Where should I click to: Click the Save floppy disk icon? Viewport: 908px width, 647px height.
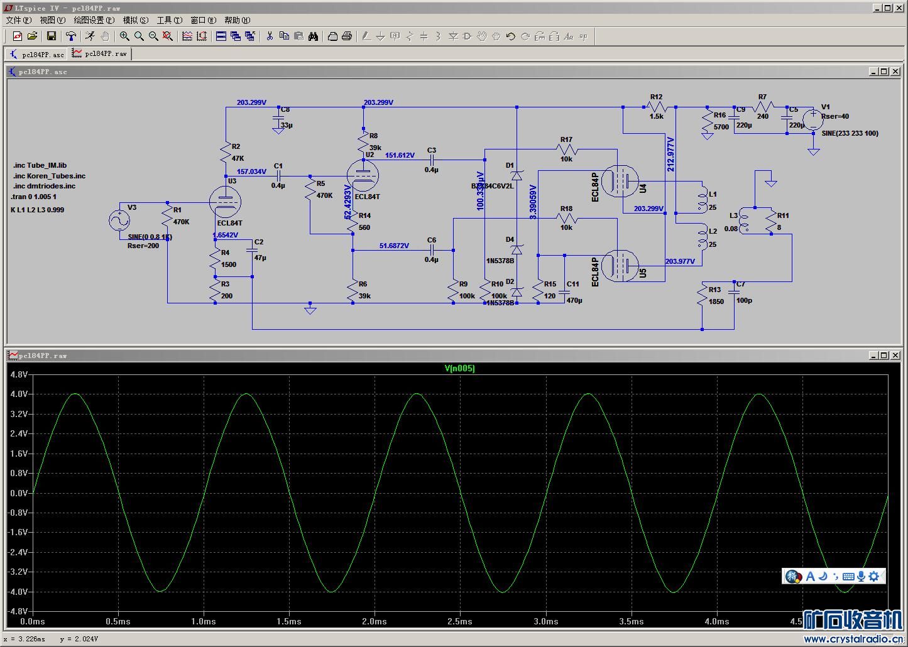pos(52,36)
